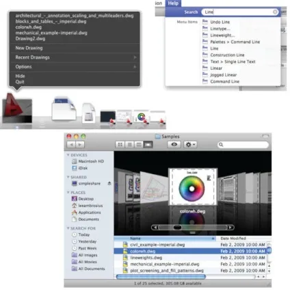
Task: Click the Finder search field
Action: pos(243,145)
